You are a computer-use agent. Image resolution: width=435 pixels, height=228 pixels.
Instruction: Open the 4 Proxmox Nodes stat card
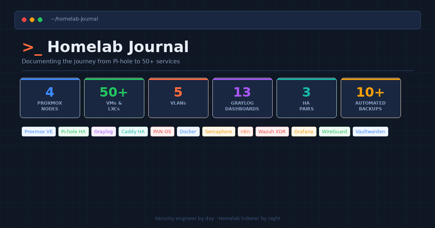pos(50,98)
